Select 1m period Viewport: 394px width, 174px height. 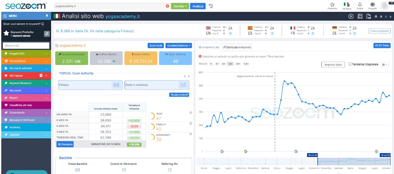[x=211, y=64]
